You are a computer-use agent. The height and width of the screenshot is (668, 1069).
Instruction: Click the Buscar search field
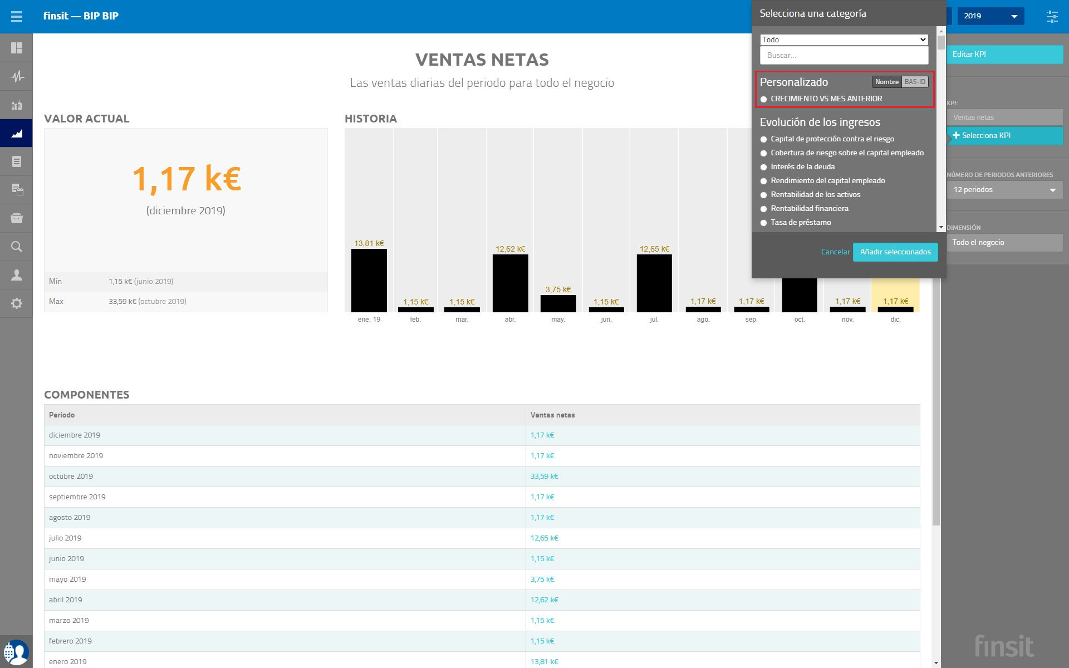coord(844,55)
